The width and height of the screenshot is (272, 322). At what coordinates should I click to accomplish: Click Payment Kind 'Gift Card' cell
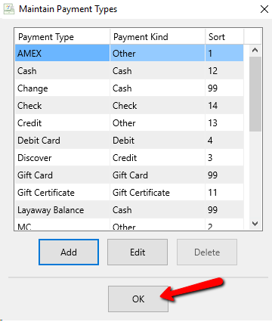[157, 175]
